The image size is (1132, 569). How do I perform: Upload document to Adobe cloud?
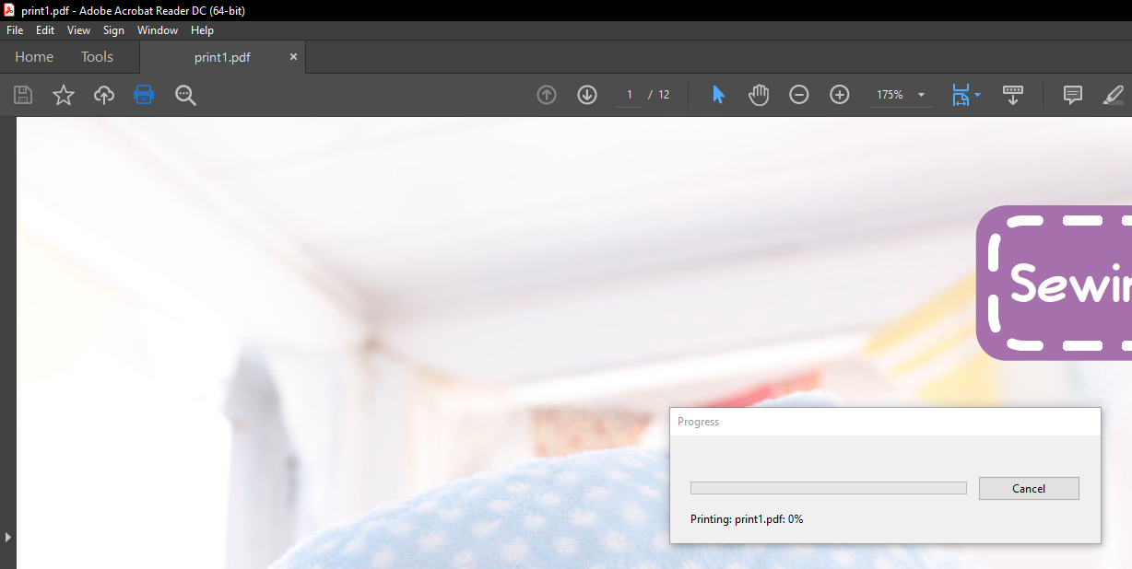point(103,95)
